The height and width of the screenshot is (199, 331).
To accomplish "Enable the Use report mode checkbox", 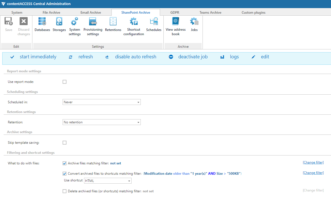I will point(65,81).
